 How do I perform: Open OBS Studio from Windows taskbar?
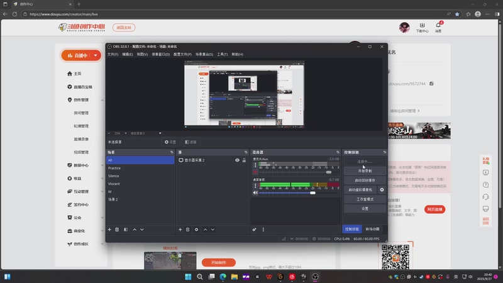[315, 277]
